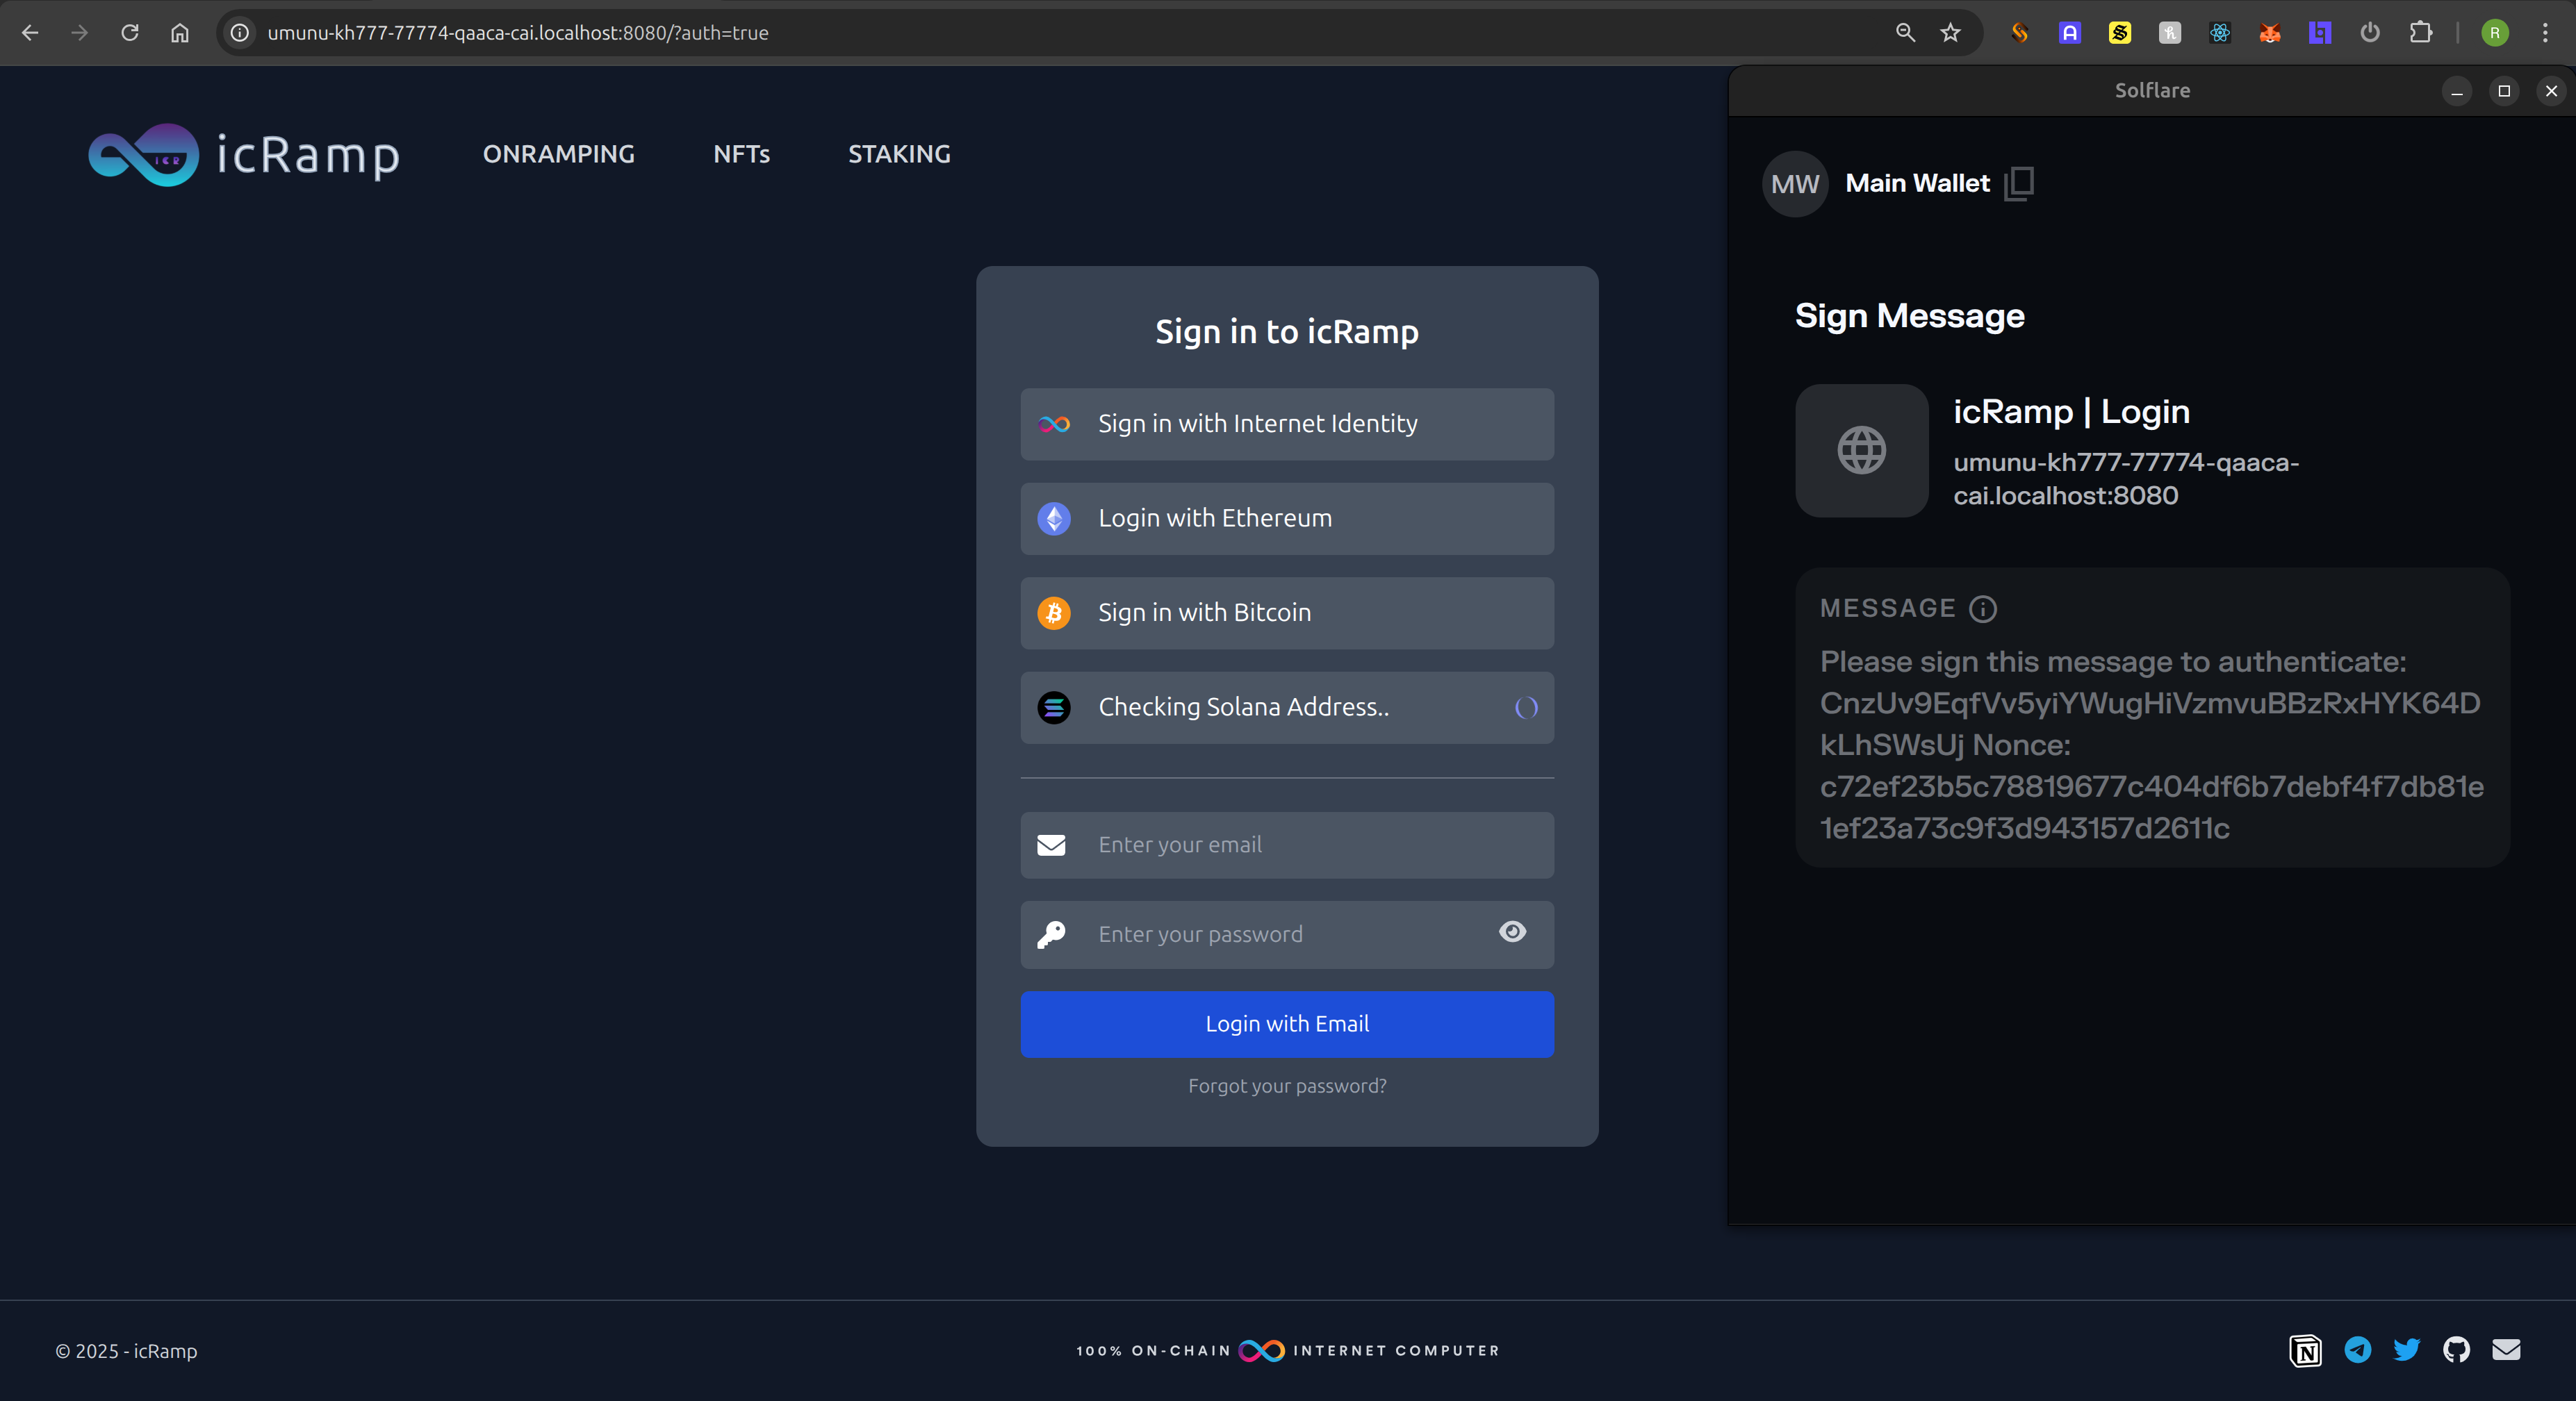This screenshot has height=1401, width=2576.
Task: Bookmark this page with the star
Action: coord(1950,33)
